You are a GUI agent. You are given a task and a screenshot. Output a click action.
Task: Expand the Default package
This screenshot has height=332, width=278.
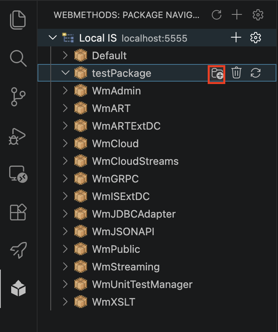(66, 55)
